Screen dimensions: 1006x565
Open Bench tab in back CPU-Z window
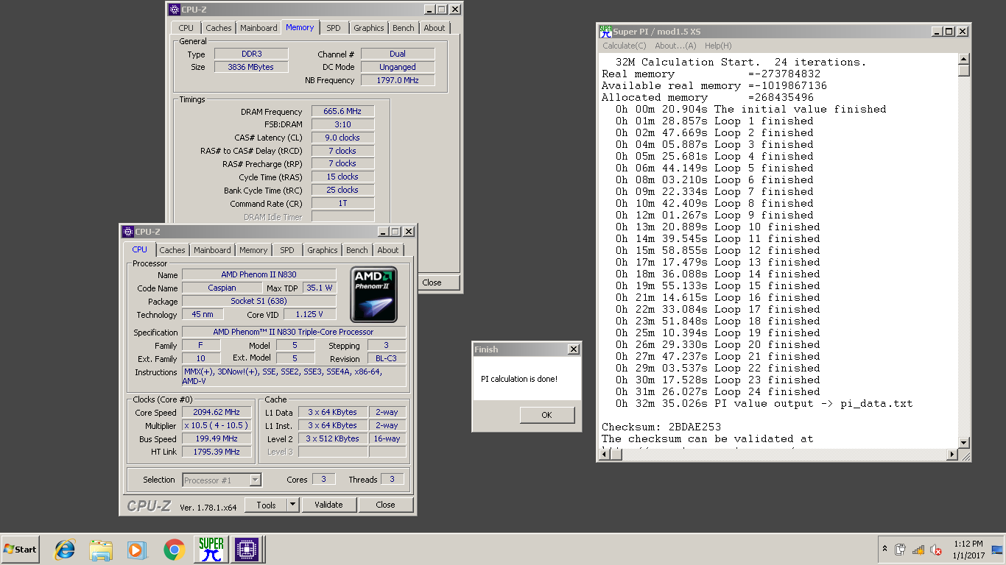pyautogui.click(x=404, y=28)
